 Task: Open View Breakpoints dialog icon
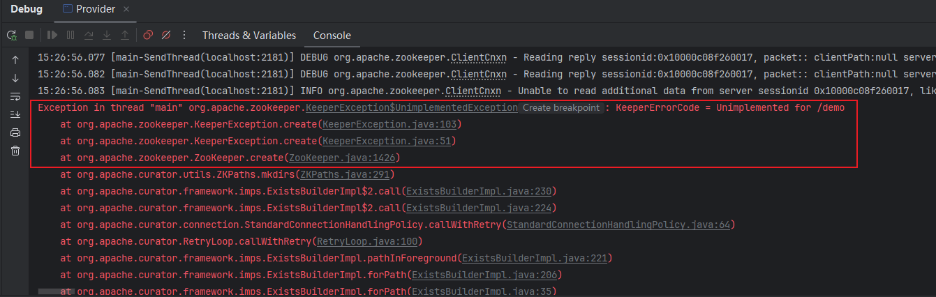[x=148, y=35]
